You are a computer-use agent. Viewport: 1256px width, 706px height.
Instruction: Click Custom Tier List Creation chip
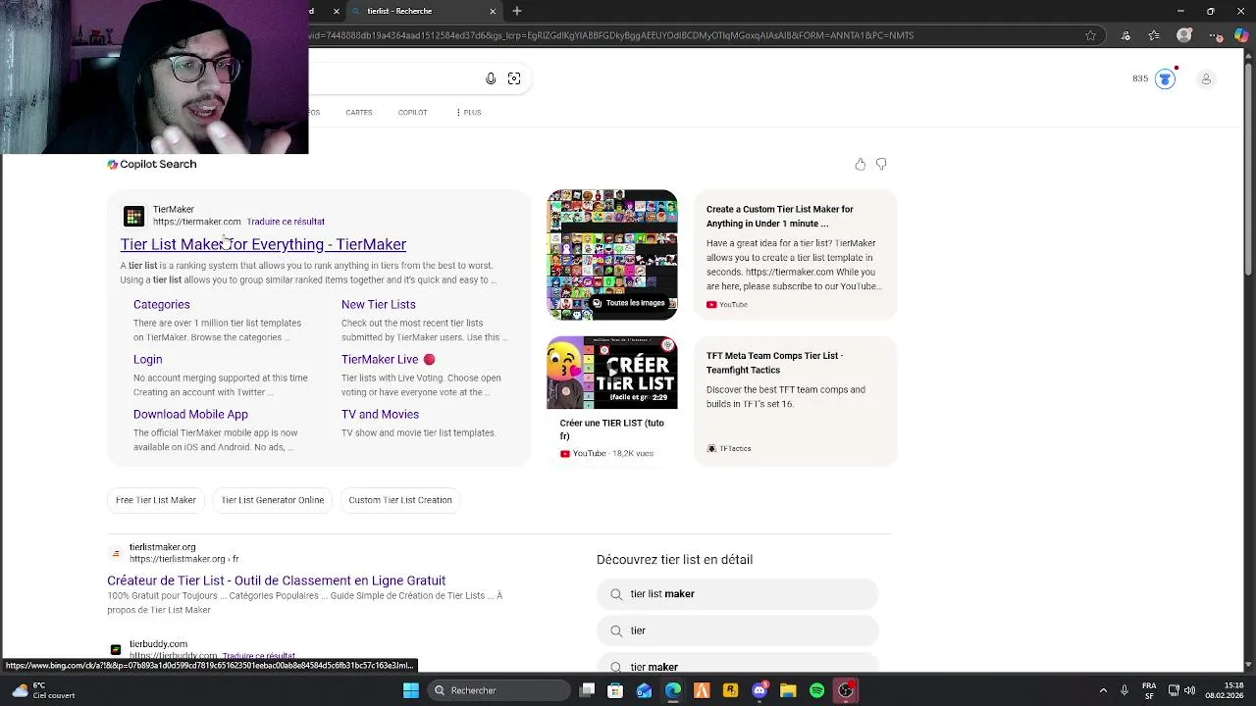click(400, 500)
